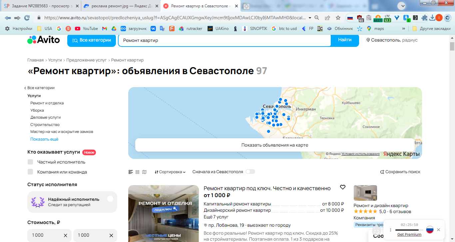Open a new browser tab
The width and height of the screenshot is (455, 242).
pos(246,6)
